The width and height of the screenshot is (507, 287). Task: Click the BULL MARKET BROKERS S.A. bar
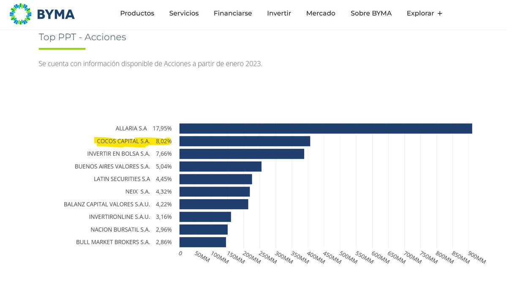203,242
